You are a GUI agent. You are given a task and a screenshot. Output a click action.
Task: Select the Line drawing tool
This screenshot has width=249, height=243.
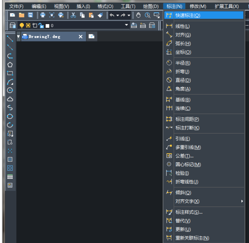(10, 39)
